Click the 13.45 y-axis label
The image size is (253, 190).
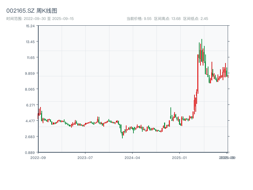pos(30,42)
